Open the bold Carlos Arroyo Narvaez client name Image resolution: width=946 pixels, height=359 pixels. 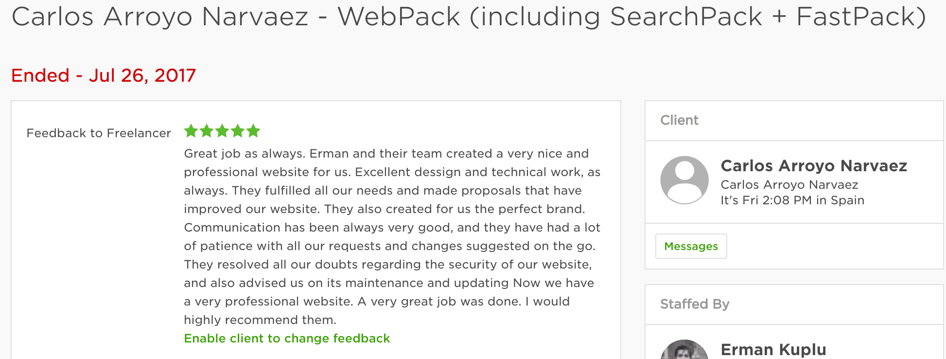coord(814,166)
